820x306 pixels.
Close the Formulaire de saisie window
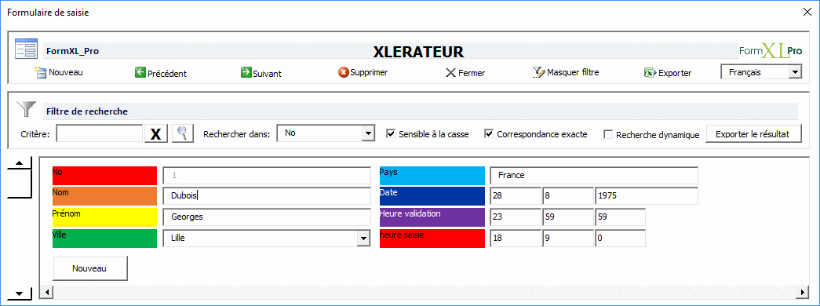pyautogui.click(x=807, y=13)
